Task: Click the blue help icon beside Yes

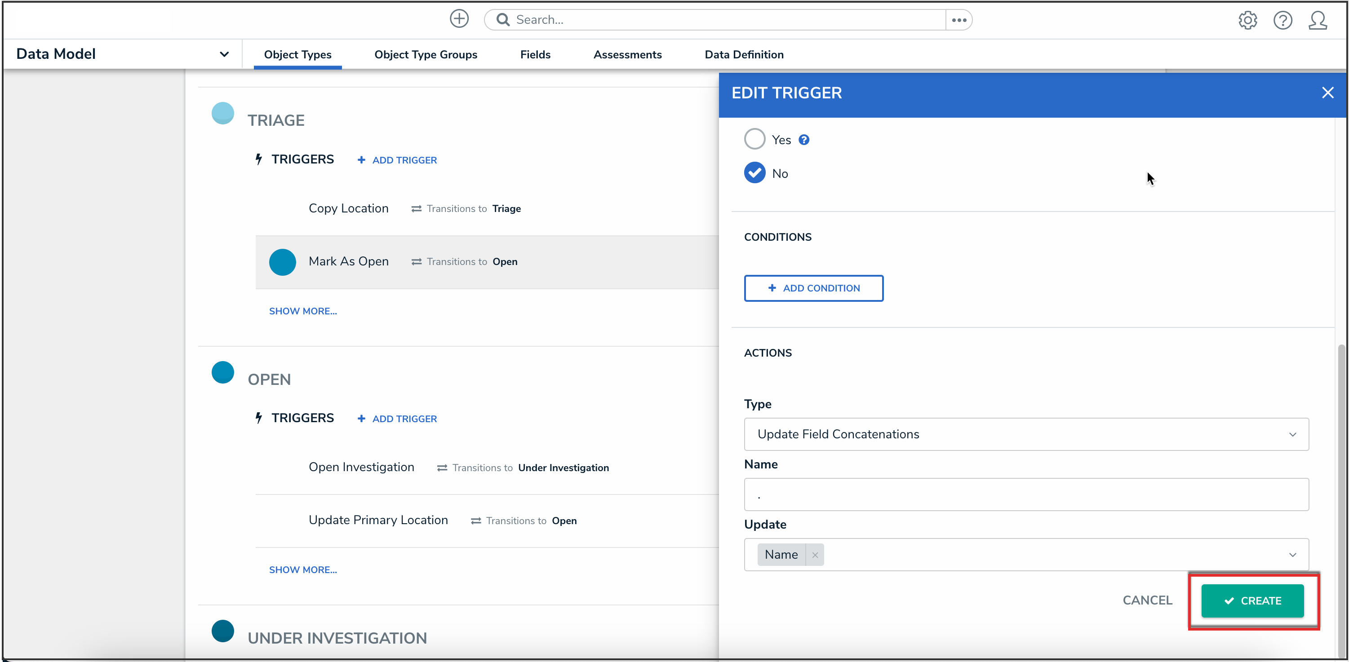Action: (x=804, y=140)
